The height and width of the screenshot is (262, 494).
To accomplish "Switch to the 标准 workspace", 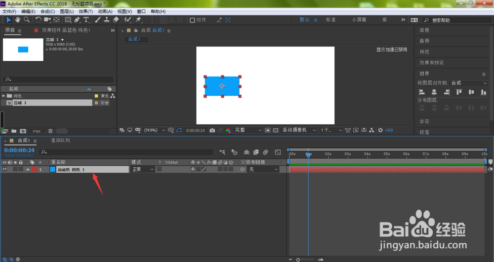I will [x=330, y=20].
